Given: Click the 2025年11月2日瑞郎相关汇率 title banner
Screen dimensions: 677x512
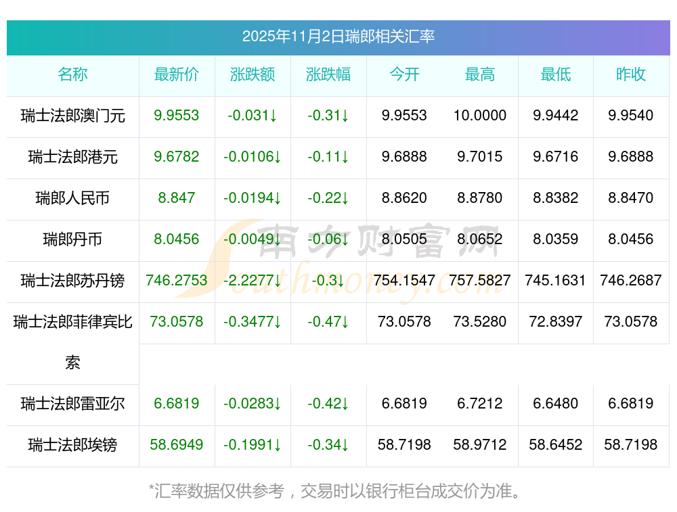Looking at the screenshot, I should [x=338, y=37].
